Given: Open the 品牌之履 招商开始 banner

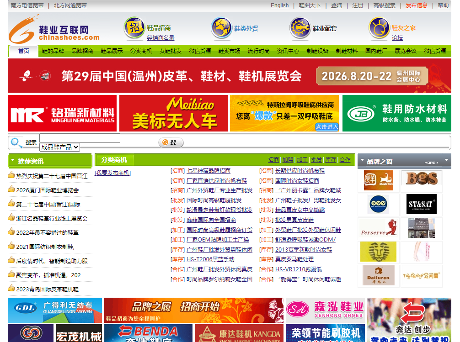Looking at the screenshot, I should [194, 310].
